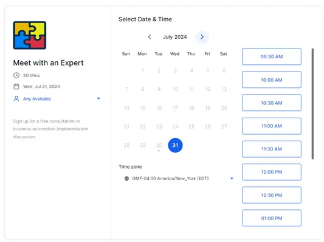The width and height of the screenshot is (324, 242).
Task: Advance to next month arrow
Action: [202, 37]
